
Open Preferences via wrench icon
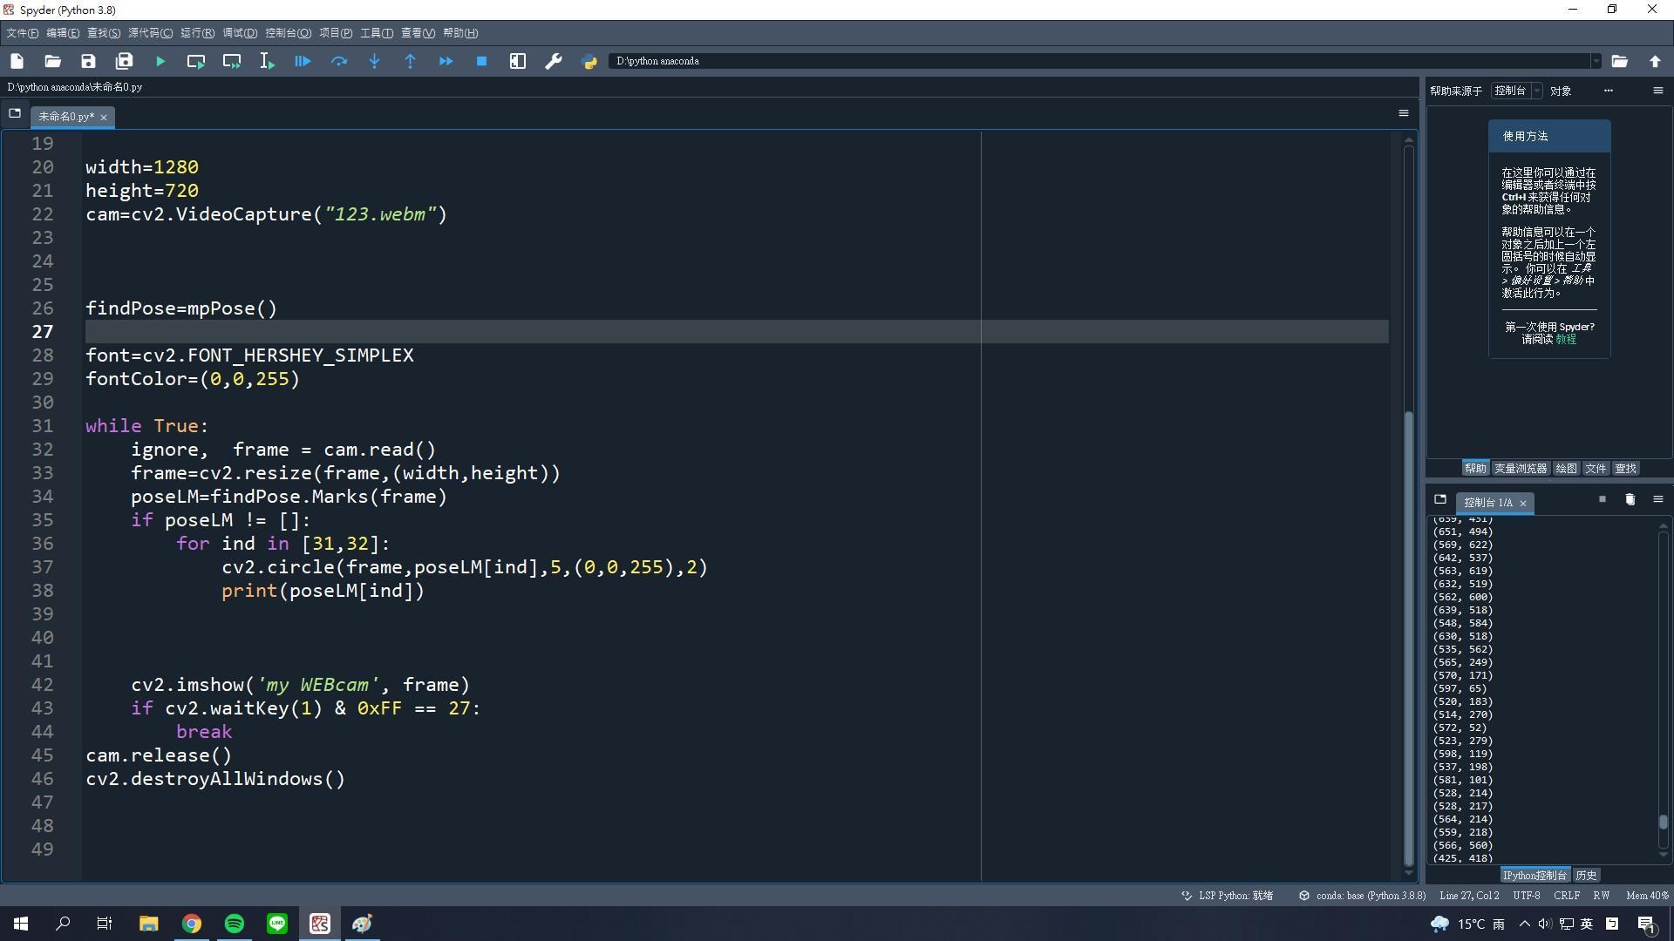(x=554, y=61)
